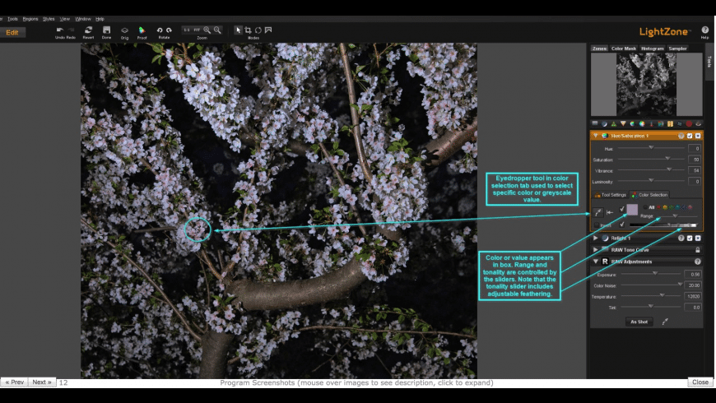The height and width of the screenshot is (403, 716).
Task: Open the Tool Settings tab
Action: (610, 195)
